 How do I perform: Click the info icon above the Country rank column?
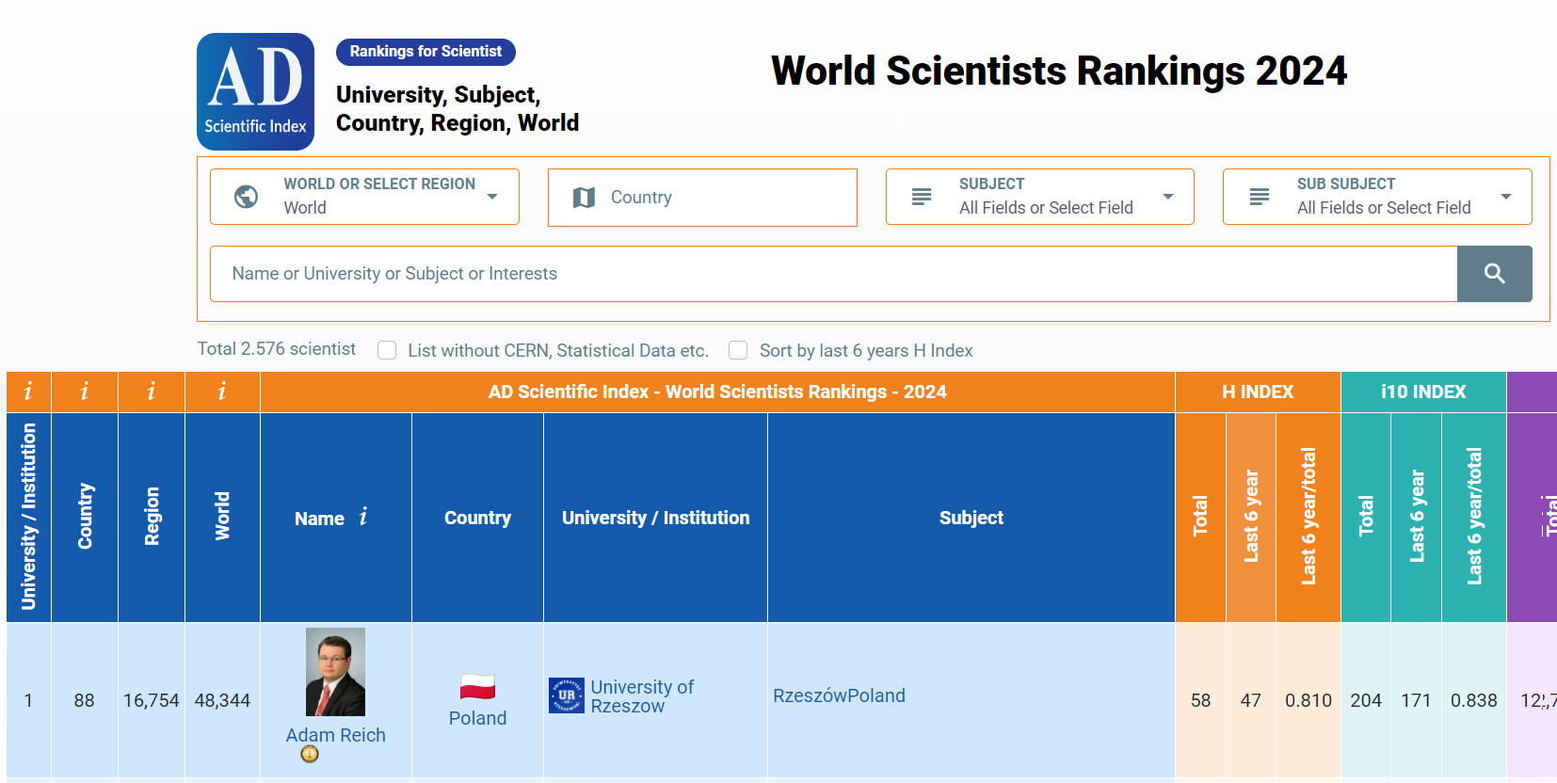pyautogui.click(x=85, y=391)
